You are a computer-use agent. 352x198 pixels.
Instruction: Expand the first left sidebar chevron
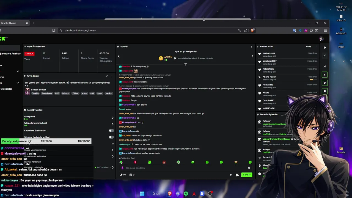click(x=18, y=71)
